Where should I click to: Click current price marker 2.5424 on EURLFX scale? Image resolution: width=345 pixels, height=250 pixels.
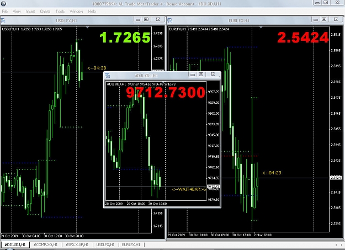pos(336,177)
